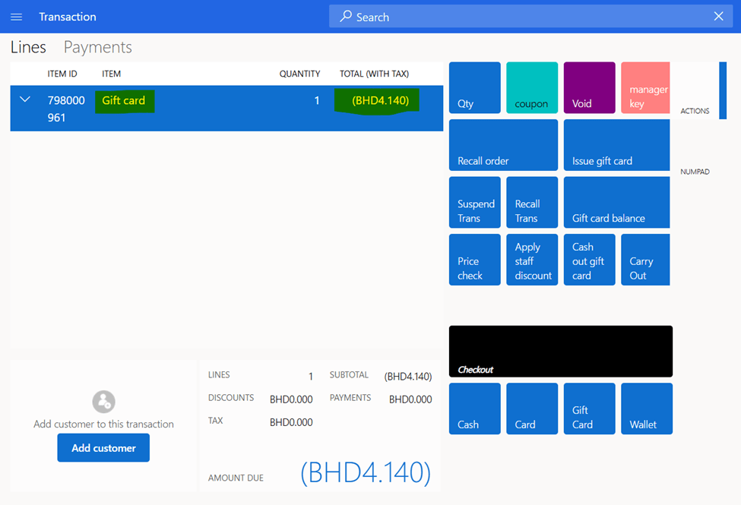This screenshot has width=741, height=505.
Task: Click the Issue gift card tile
Action: (616, 145)
